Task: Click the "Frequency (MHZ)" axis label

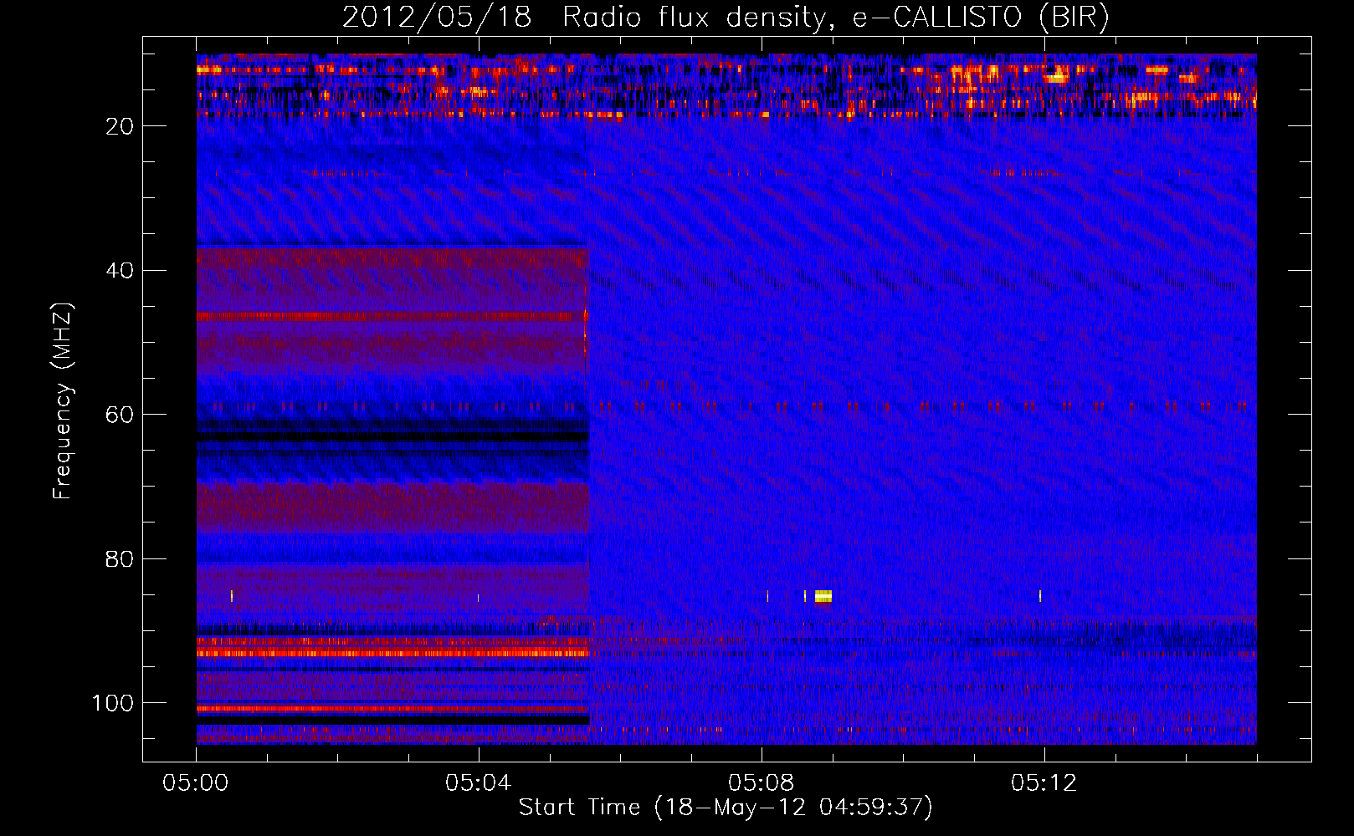Action: (63, 401)
